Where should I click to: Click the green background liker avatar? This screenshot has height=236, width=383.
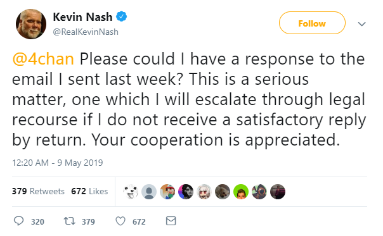tap(241, 191)
